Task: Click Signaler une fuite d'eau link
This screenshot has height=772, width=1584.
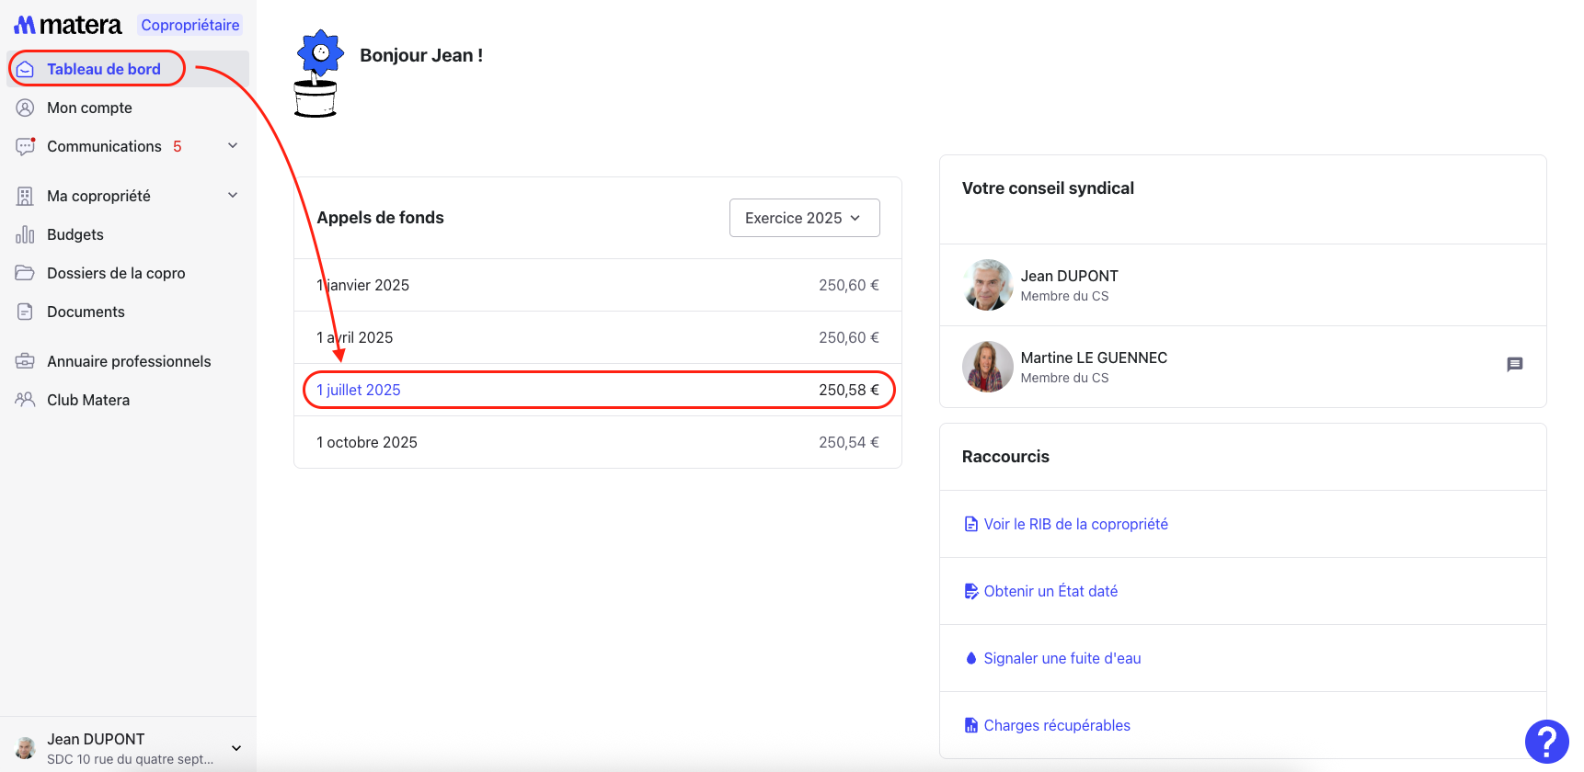Action: (1062, 658)
